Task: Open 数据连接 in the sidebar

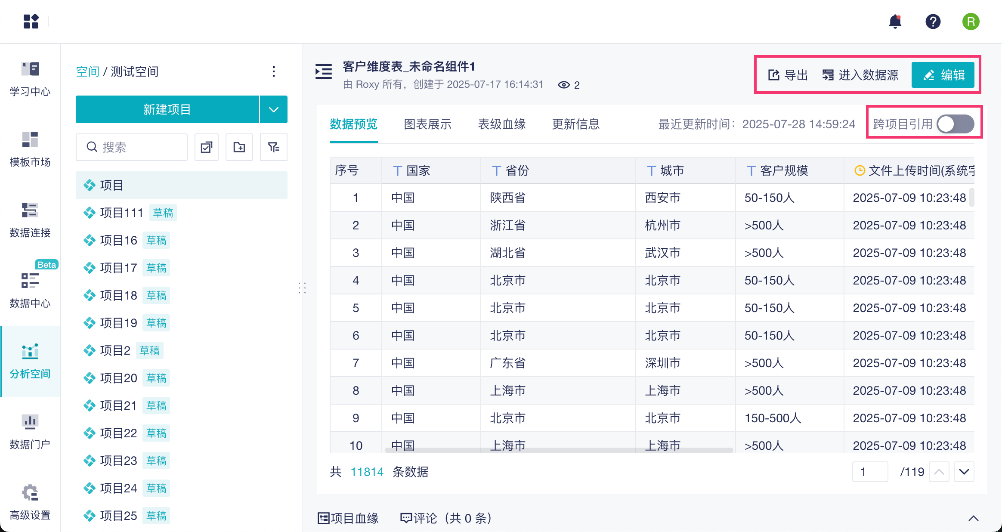Action: tap(30, 220)
